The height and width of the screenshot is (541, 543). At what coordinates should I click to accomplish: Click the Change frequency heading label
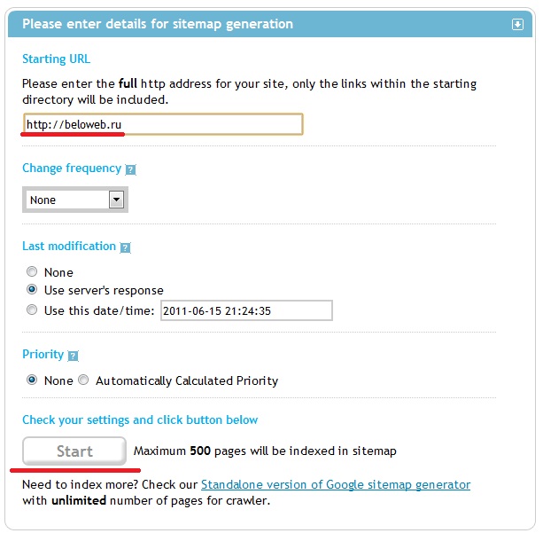[x=72, y=168]
